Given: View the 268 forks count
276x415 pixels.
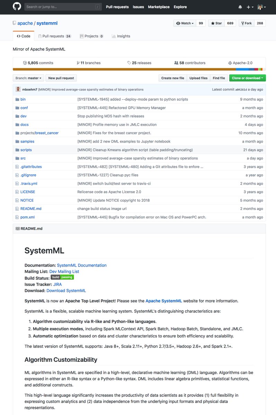Looking at the screenshot, I should [260, 23].
